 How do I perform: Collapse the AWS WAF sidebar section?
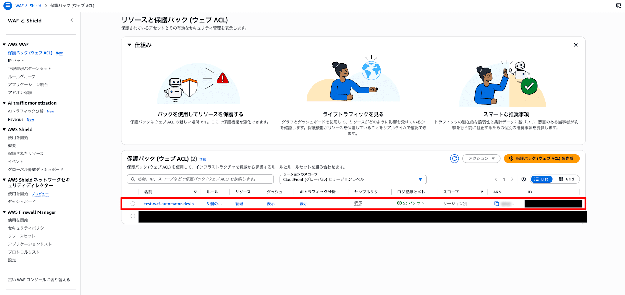[x=4, y=45]
